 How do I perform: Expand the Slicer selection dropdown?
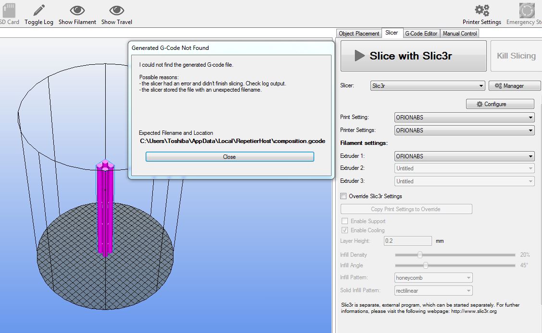coord(428,86)
